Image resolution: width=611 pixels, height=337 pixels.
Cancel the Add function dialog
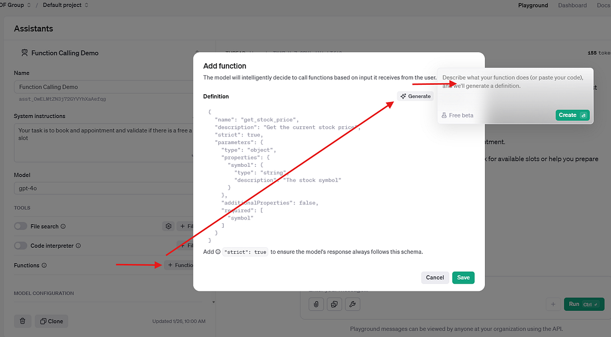(435, 278)
